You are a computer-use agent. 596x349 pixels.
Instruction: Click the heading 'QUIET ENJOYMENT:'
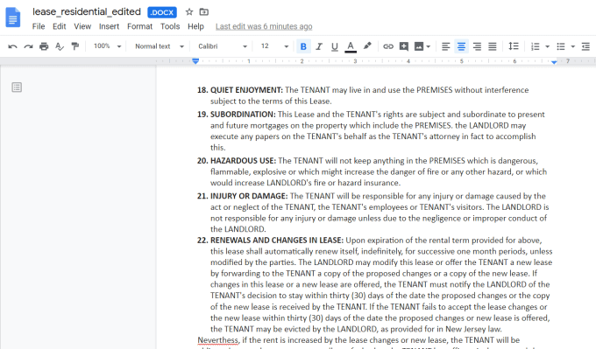pos(246,90)
